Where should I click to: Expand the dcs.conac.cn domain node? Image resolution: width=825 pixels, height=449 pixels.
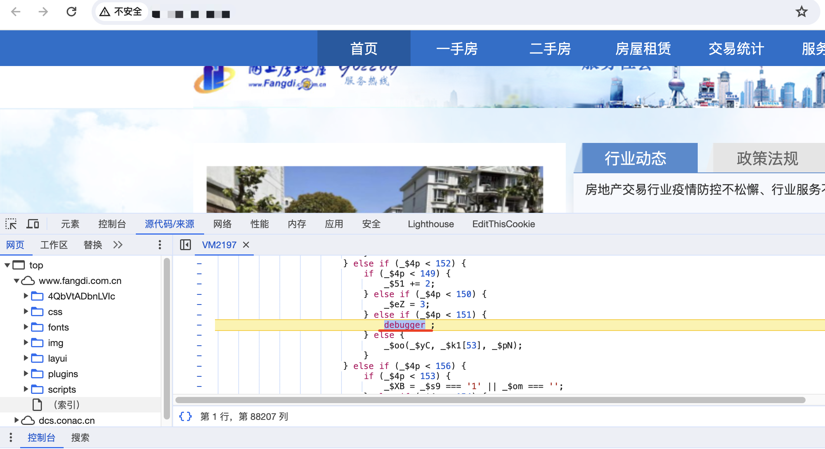[17, 420]
